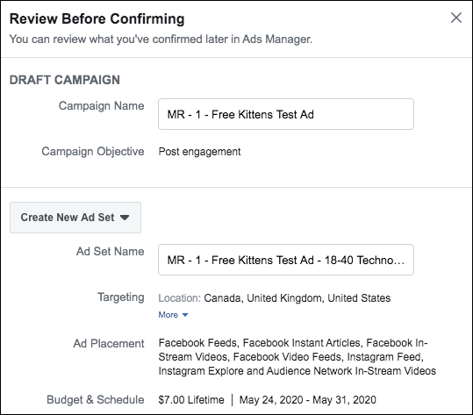The image size is (473, 415).
Task: Click the Ad Placement label
Action: (x=109, y=344)
